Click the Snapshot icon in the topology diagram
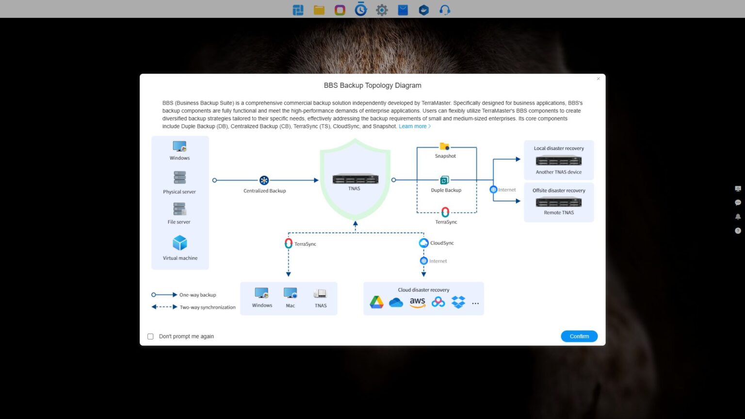This screenshot has height=419, width=745. (x=445, y=146)
